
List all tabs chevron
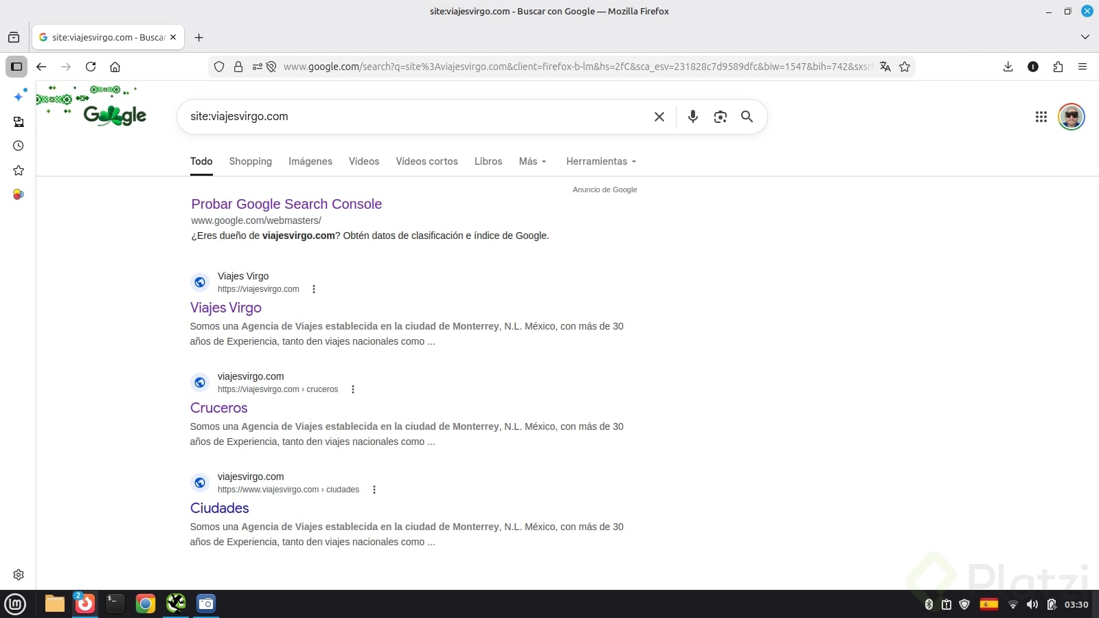click(1085, 37)
